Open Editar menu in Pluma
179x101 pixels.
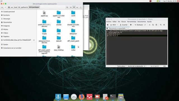click(114, 22)
